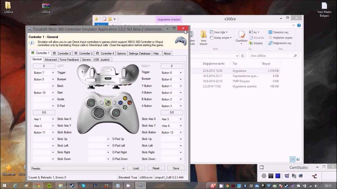Click the Save button
This screenshot has width=337, height=189.
click(176, 168)
